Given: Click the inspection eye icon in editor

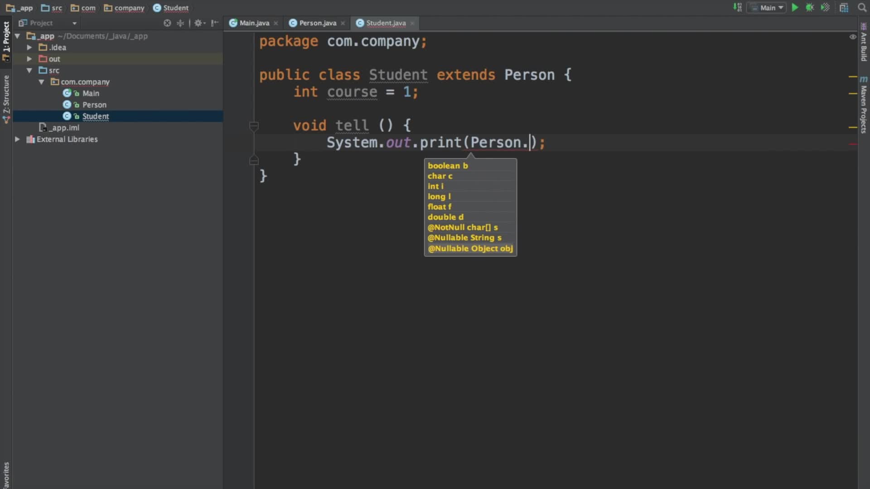Looking at the screenshot, I should pyautogui.click(x=853, y=37).
